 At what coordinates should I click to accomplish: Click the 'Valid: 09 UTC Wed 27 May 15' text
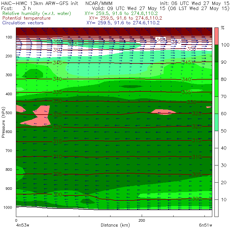point(129,8)
